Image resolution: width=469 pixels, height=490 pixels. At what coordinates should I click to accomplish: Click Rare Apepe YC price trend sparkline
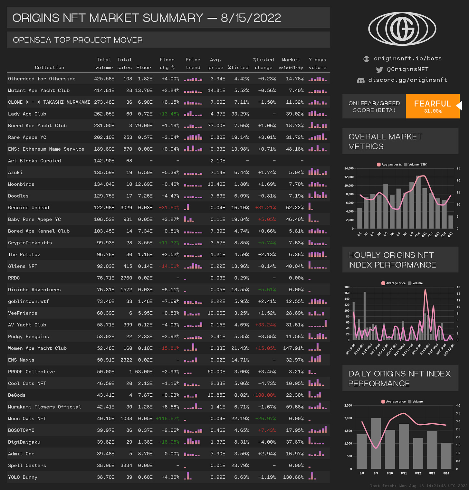click(x=193, y=137)
